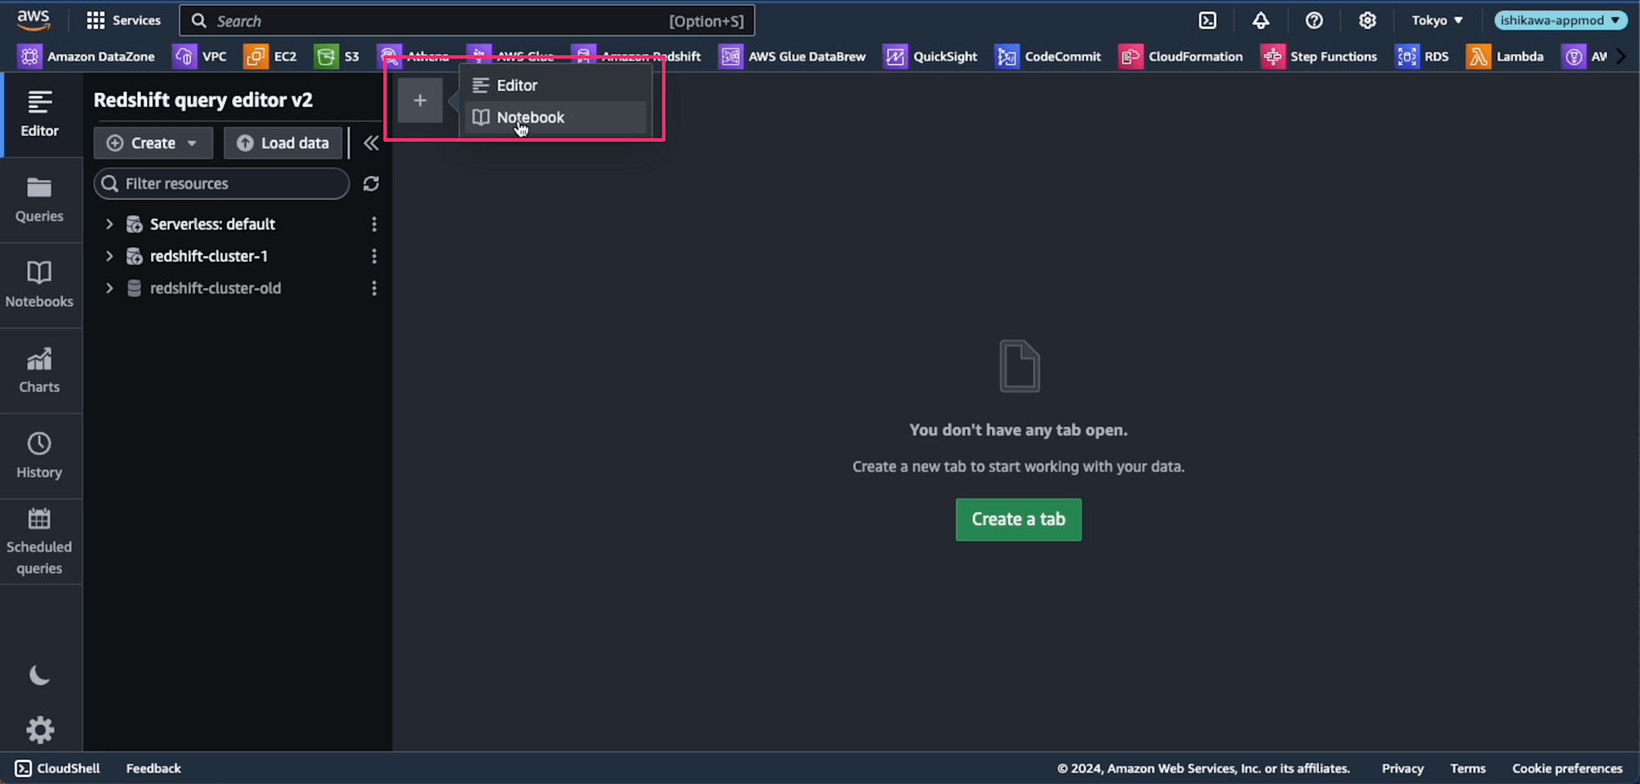Open EC2 service shortcut
This screenshot has width=1640, height=784.
coord(271,56)
